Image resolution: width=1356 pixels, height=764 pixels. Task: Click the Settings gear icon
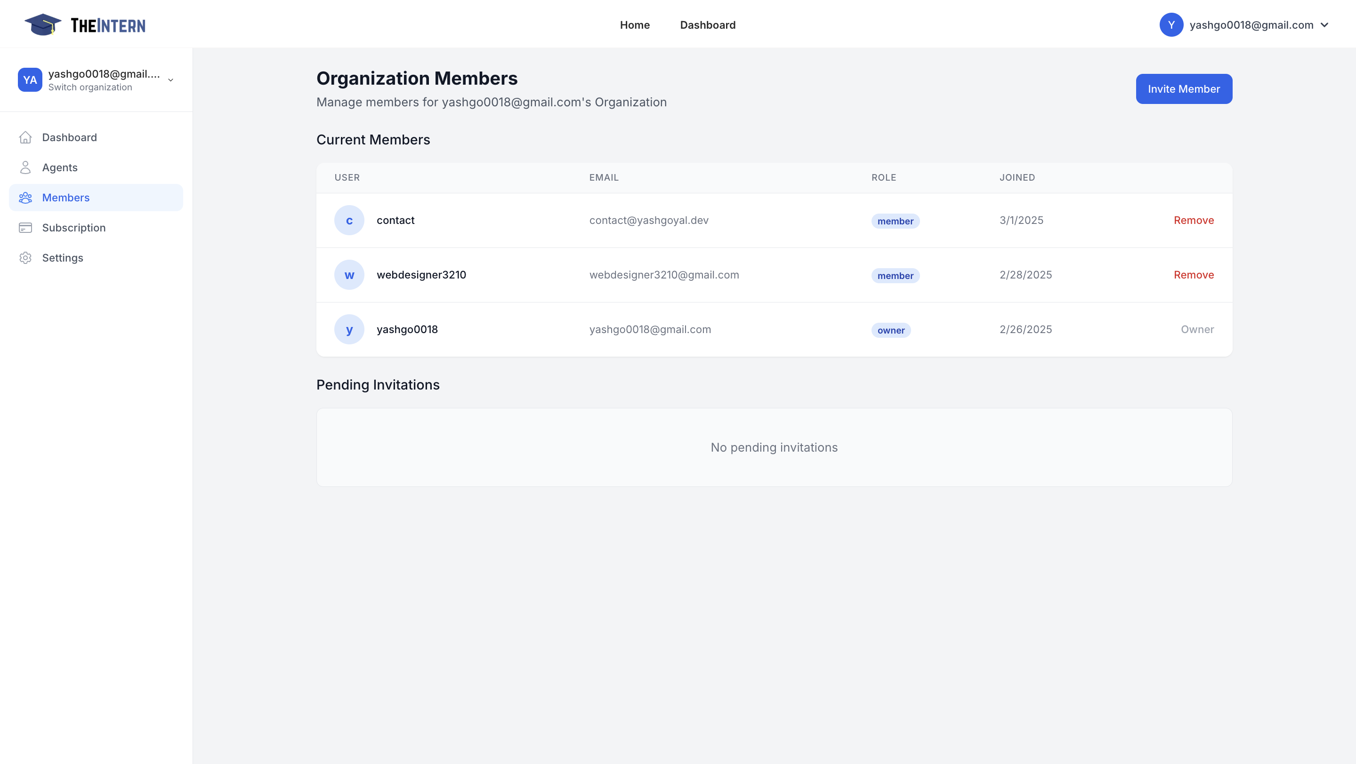[x=26, y=258]
